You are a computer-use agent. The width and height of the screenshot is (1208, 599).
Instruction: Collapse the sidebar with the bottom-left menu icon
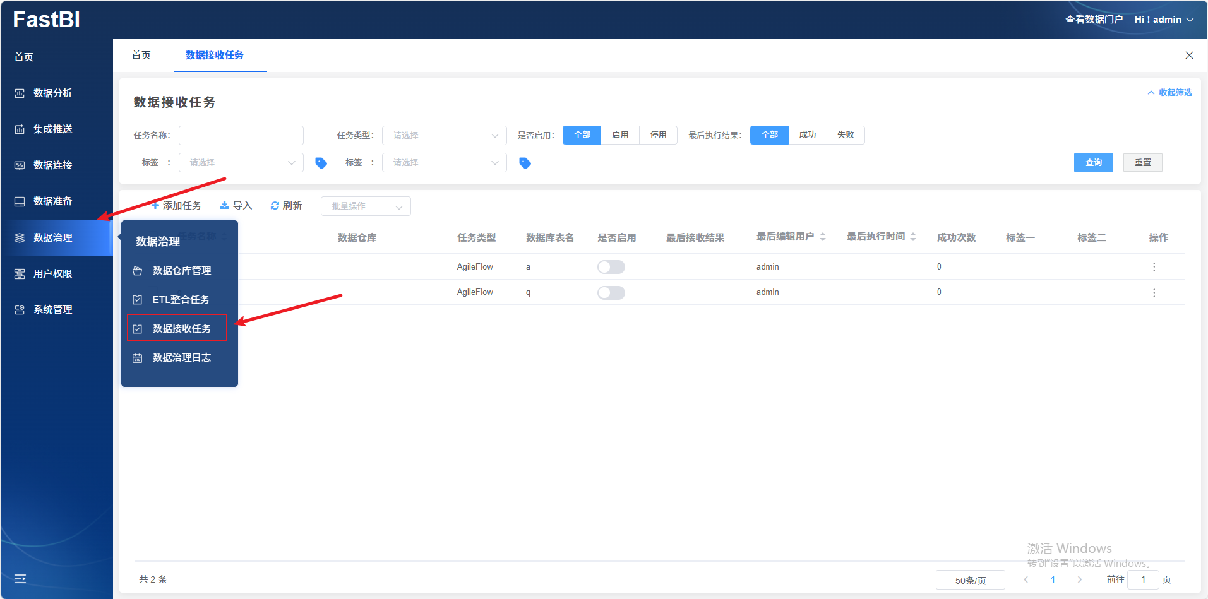point(20,579)
